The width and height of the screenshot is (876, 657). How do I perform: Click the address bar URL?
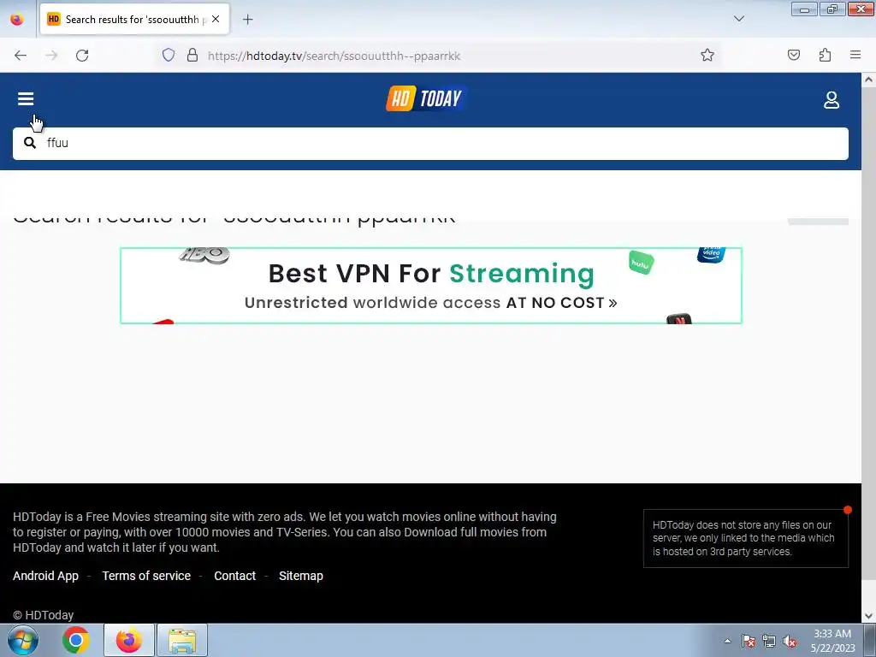(x=334, y=56)
